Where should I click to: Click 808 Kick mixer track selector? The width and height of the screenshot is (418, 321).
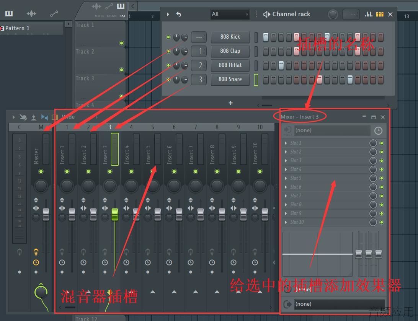(x=199, y=37)
